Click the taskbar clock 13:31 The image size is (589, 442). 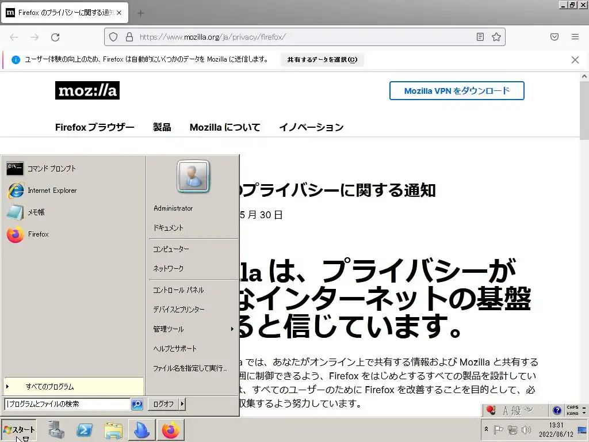556,429
